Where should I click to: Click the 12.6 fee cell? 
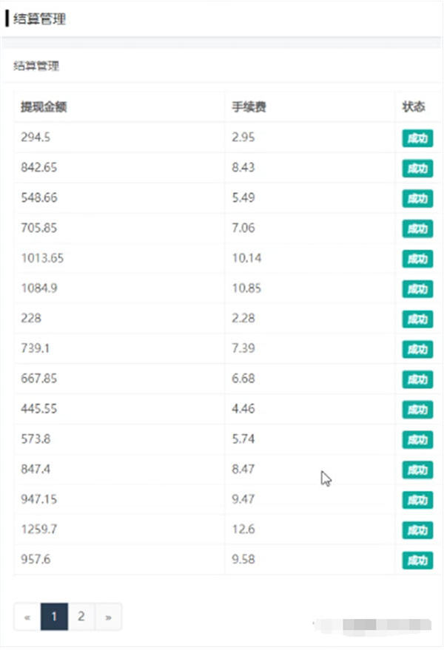[x=243, y=529]
